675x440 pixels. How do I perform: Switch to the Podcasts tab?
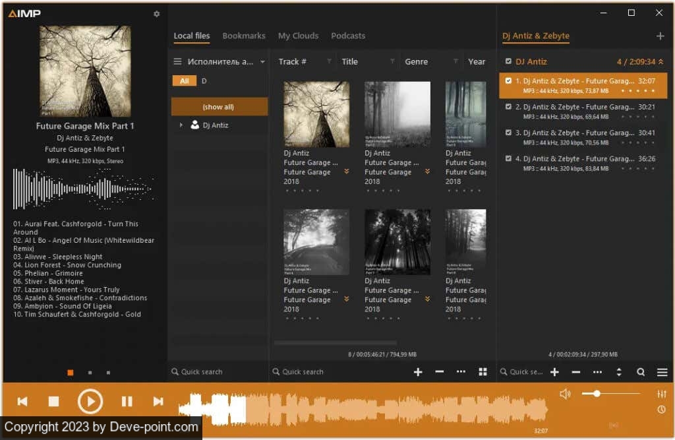click(x=347, y=36)
